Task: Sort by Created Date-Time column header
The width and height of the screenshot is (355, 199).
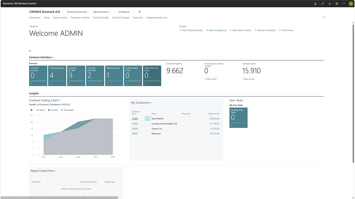Action: click(88, 182)
